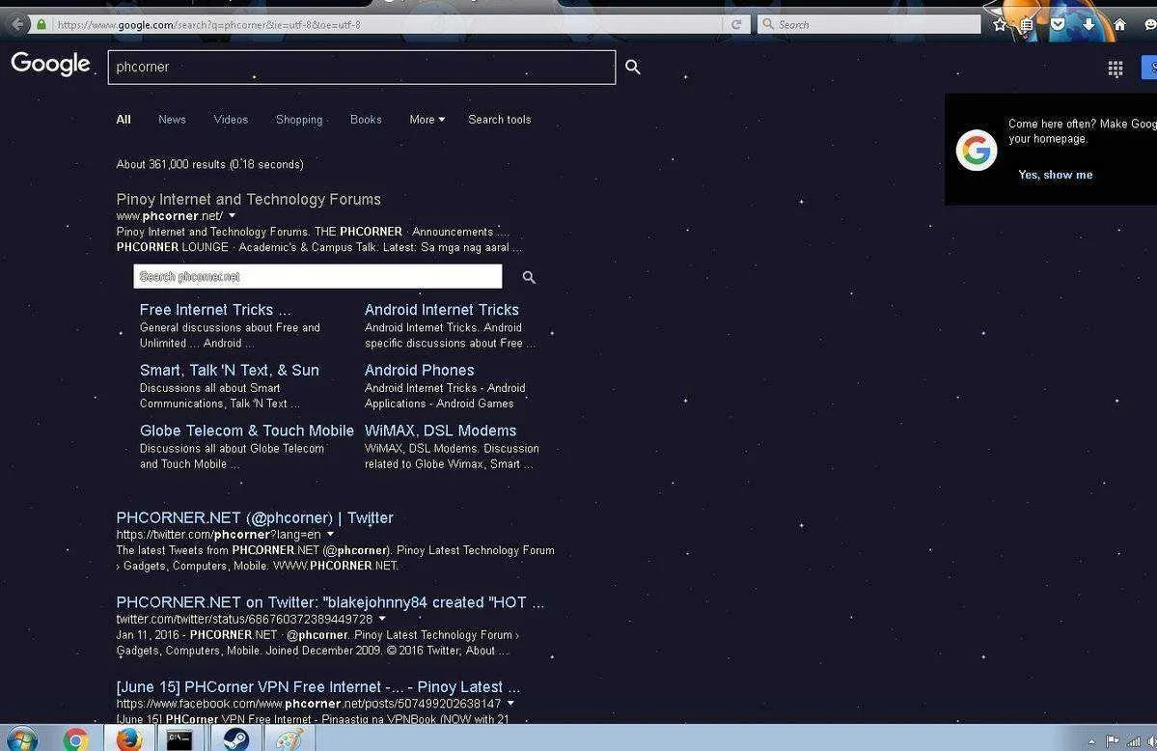The width and height of the screenshot is (1157, 751).
Task: Click the phcorner.net sitelinks search magnifier
Action: pos(529,277)
